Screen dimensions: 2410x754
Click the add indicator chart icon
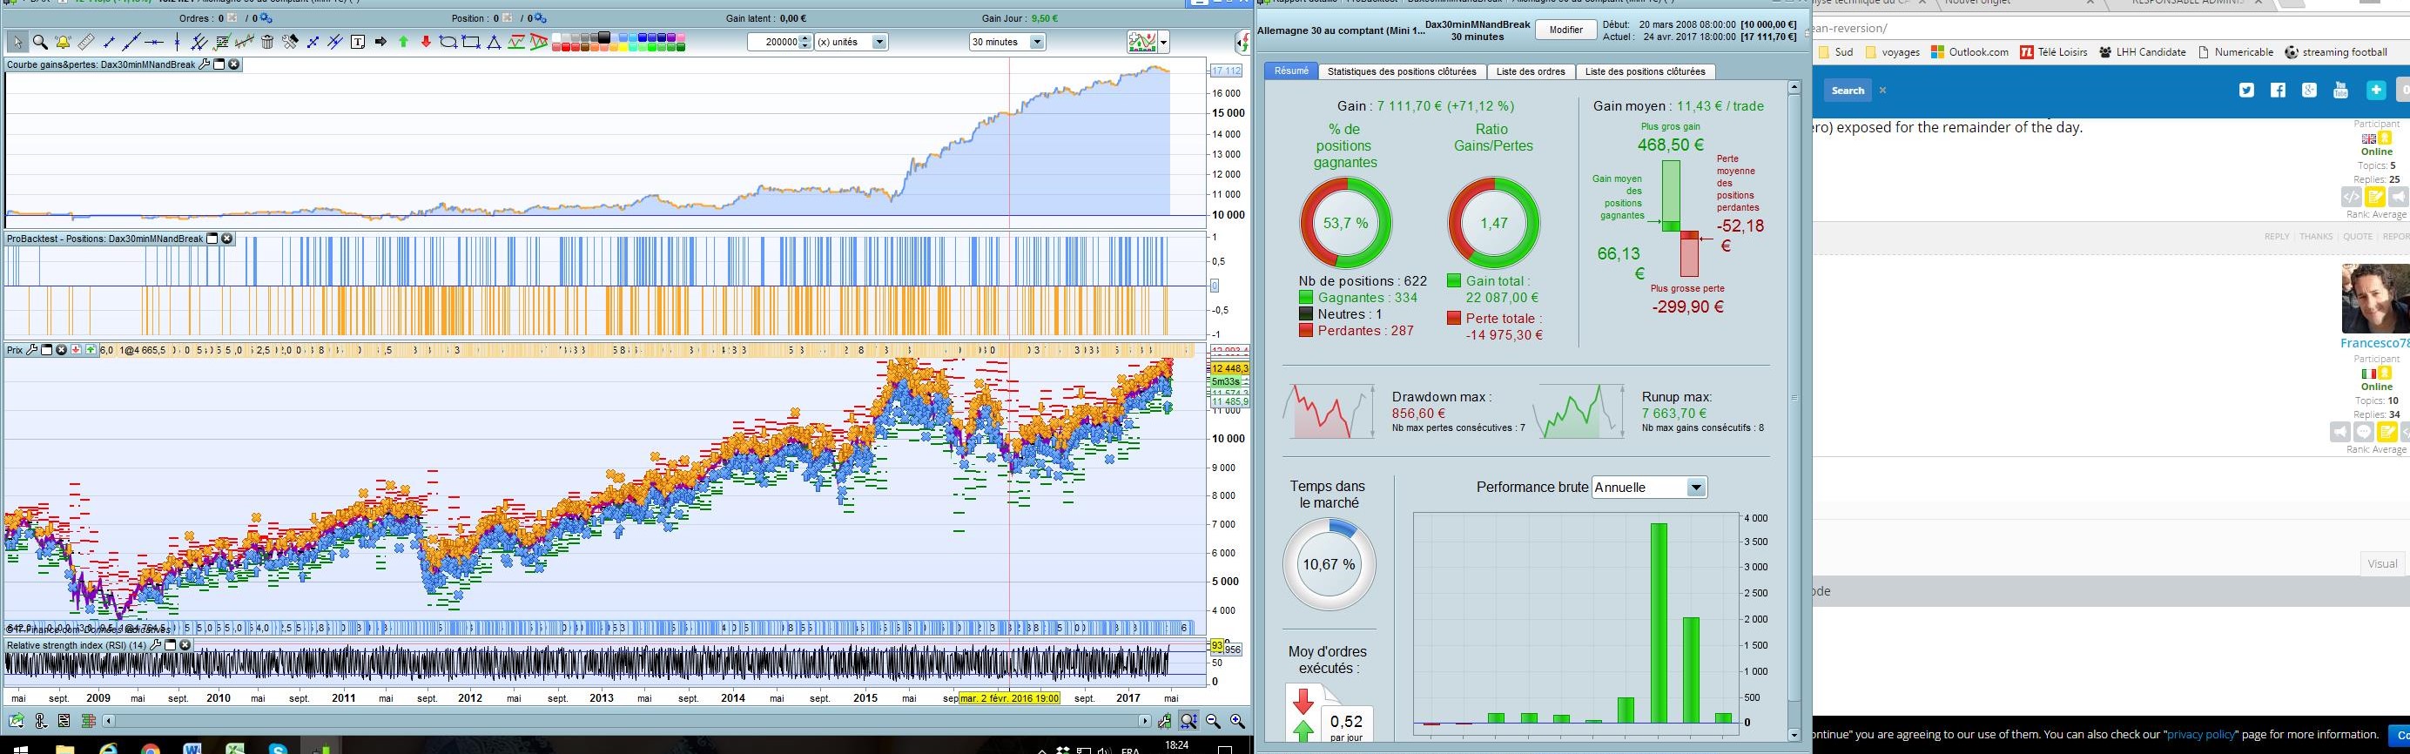pos(1141,42)
